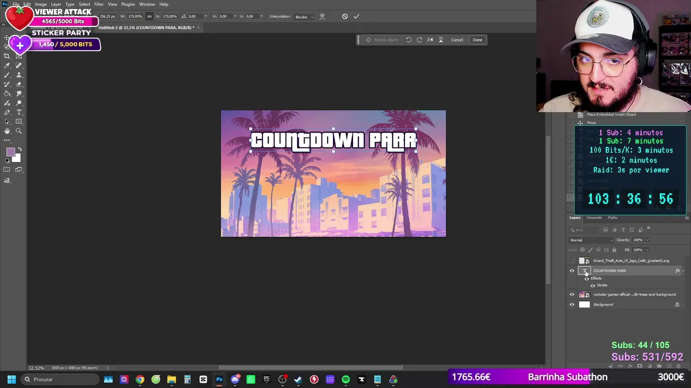Open the Opacity slider dropdown arrow
The height and width of the screenshot is (388, 691).
[x=647, y=240]
